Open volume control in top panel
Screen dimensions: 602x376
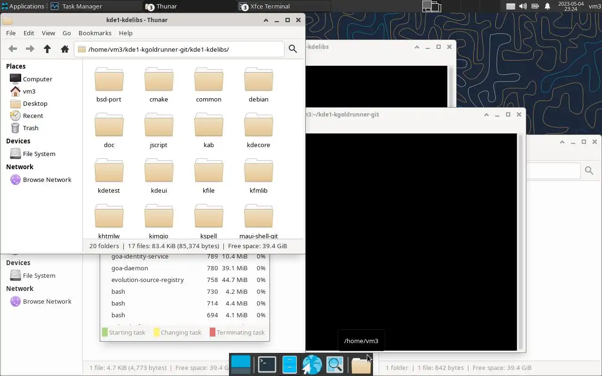click(x=523, y=6)
